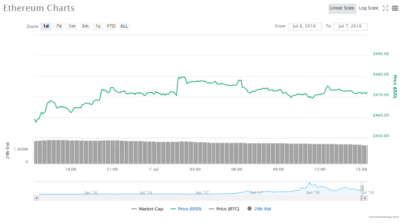Screen dimensions: 405x223
Task: Open the chart hamburger menu
Action: pos(395,8)
